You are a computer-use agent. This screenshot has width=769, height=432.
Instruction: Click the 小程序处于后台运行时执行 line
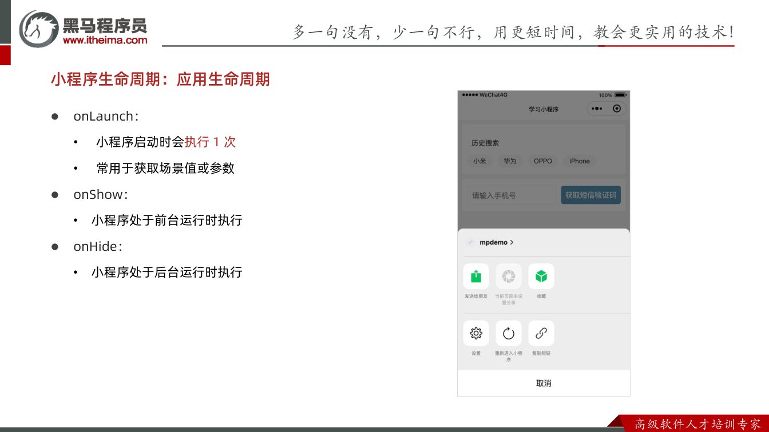(x=167, y=272)
